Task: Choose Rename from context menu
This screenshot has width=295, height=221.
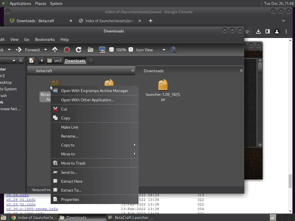Action: click(94, 136)
